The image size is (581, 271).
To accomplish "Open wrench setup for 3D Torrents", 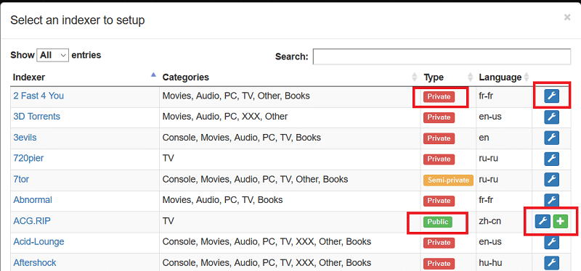I will tap(551, 117).
